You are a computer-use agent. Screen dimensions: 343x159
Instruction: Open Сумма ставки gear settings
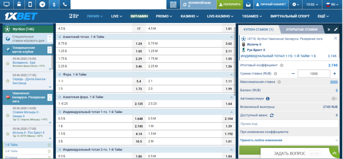275,74
